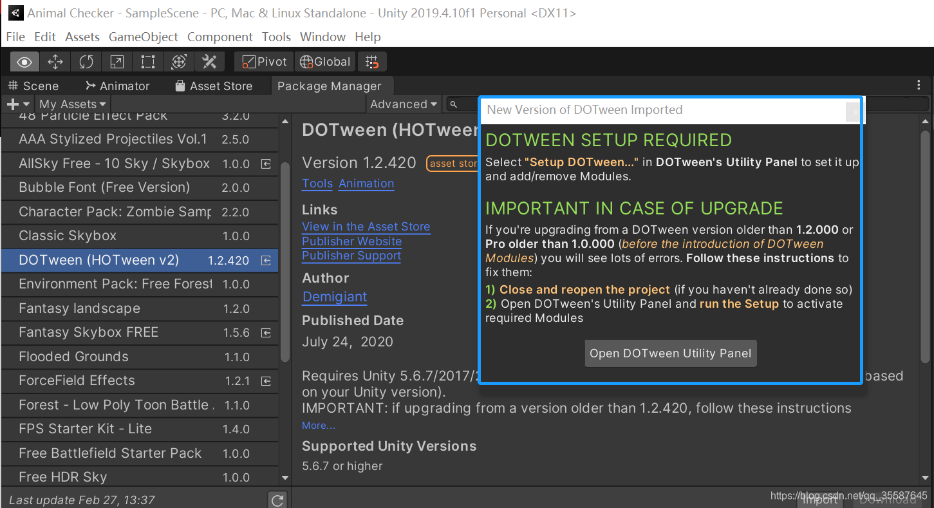934x508 pixels.
Task: Open the My Assets filter dropdown
Action: (73, 104)
